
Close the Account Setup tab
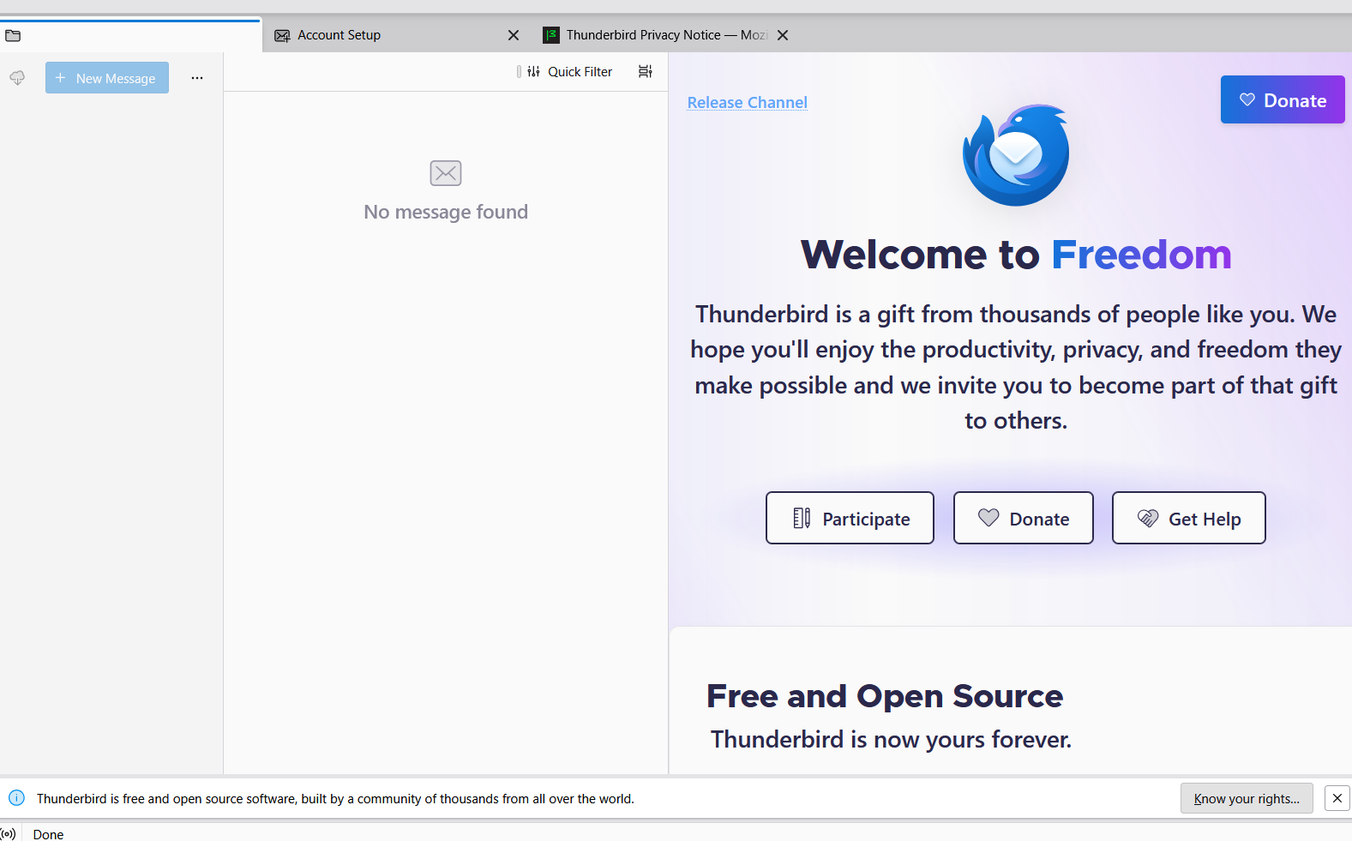click(x=514, y=35)
